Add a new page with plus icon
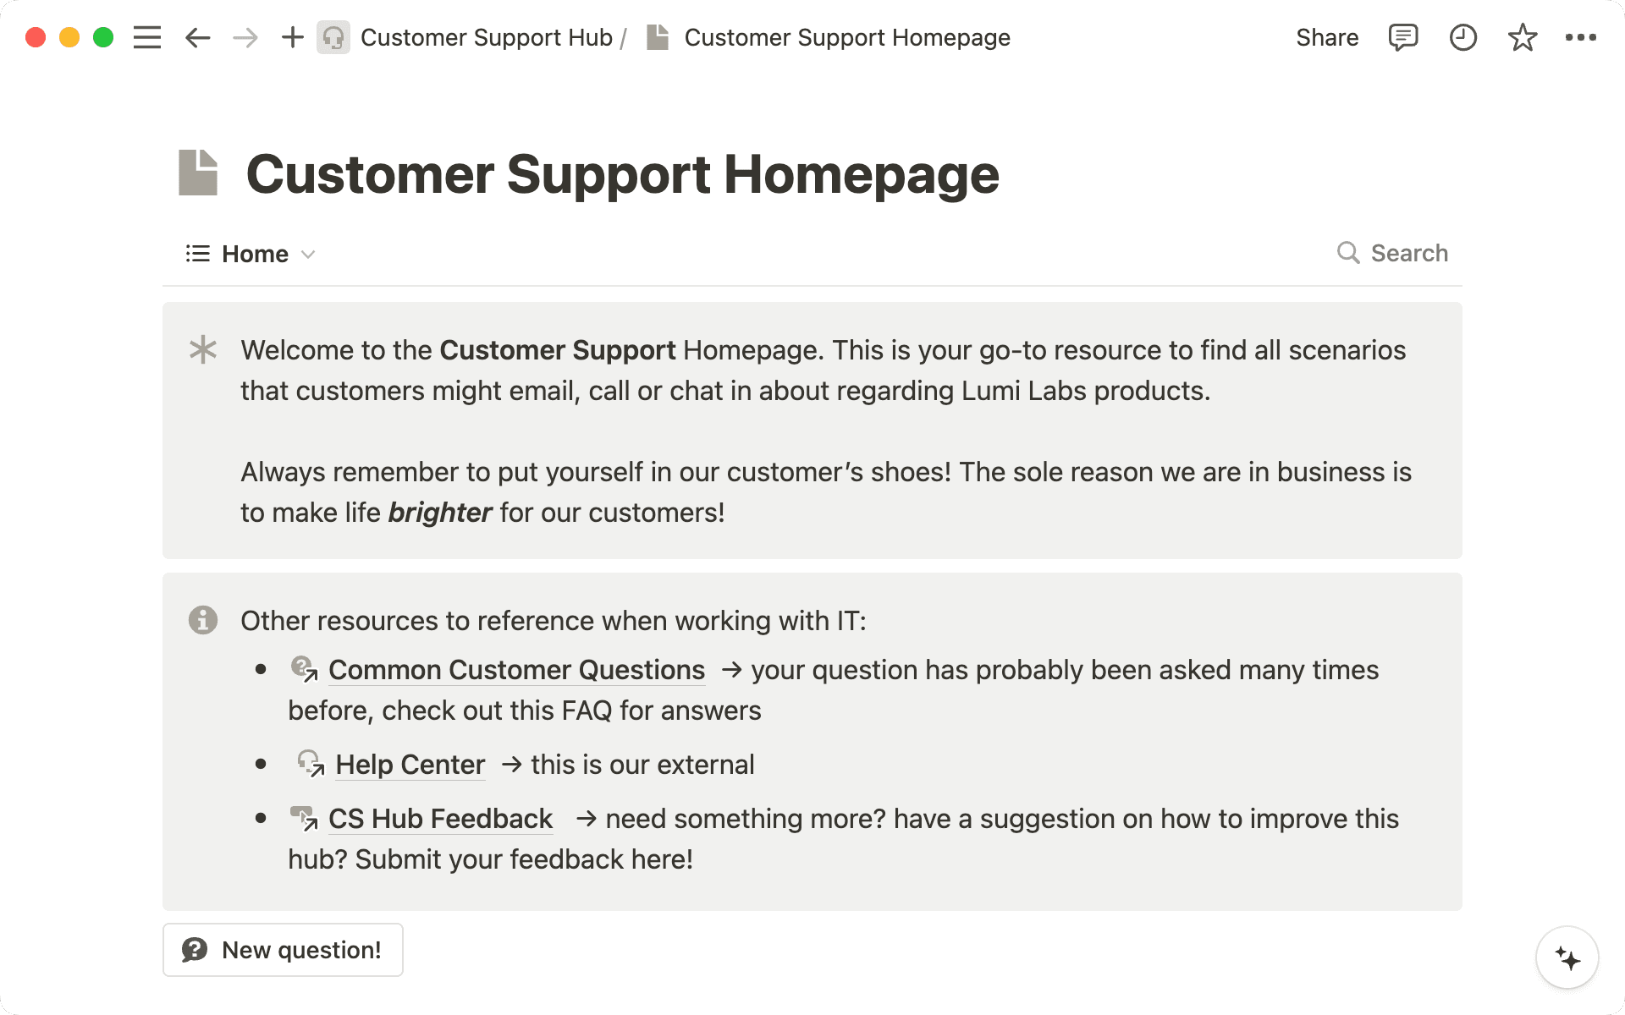Viewport: 1625px width, 1015px height. pyautogui.click(x=292, y=38)
